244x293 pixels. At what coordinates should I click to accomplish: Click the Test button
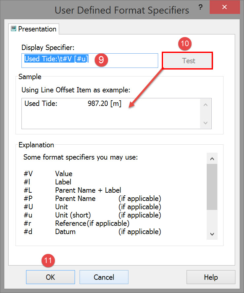click(x=188, y=61)
